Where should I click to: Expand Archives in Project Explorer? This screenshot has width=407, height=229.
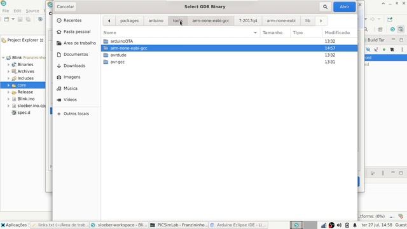click(x=8, y=71)
